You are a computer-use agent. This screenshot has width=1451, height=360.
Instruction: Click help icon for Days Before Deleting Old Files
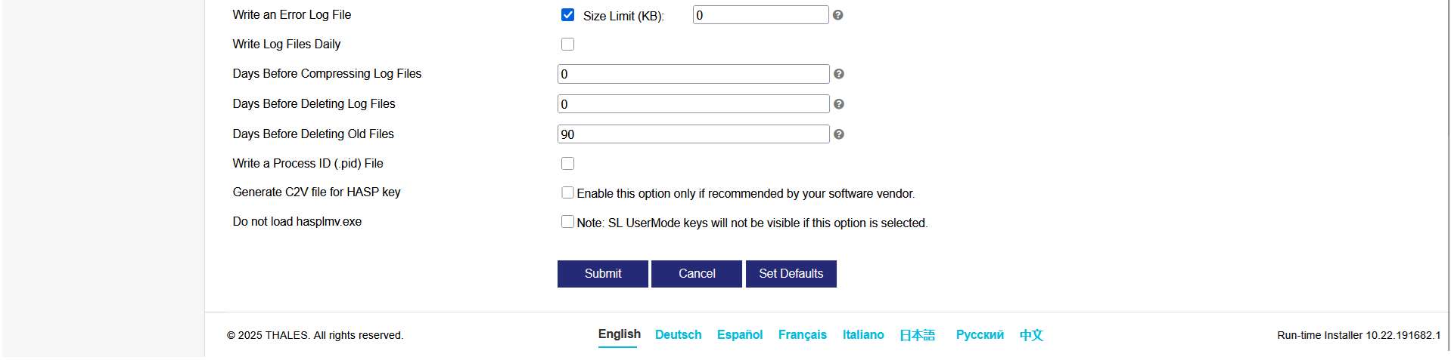pos(838,134)
